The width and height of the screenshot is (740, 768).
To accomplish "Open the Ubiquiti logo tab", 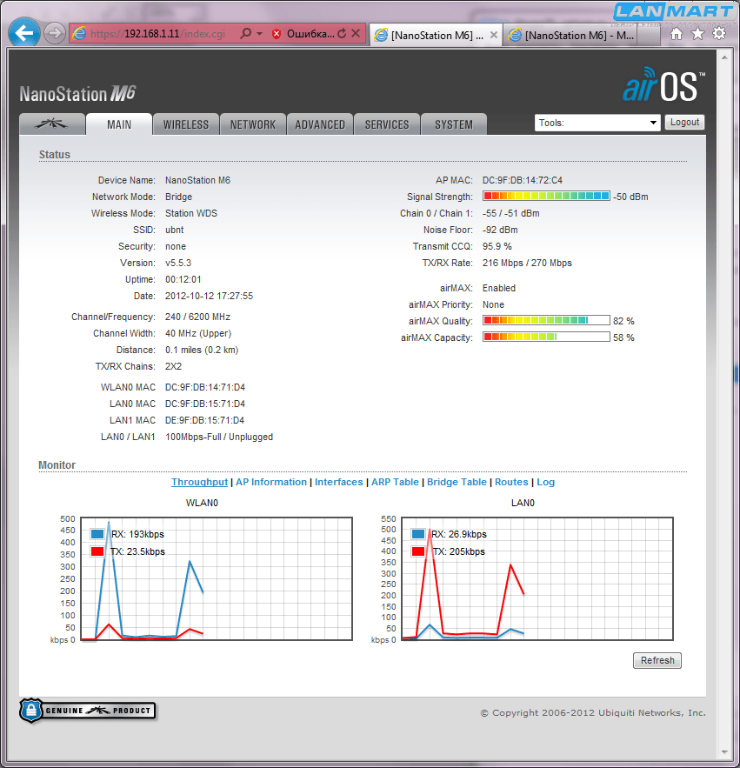I will pyautogui.click(x=52, y=124).
